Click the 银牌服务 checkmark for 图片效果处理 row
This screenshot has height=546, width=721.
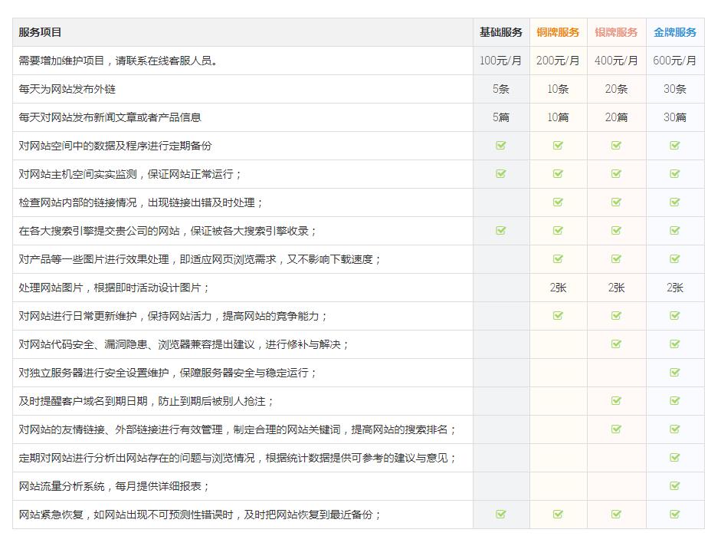tap(616, 258)
